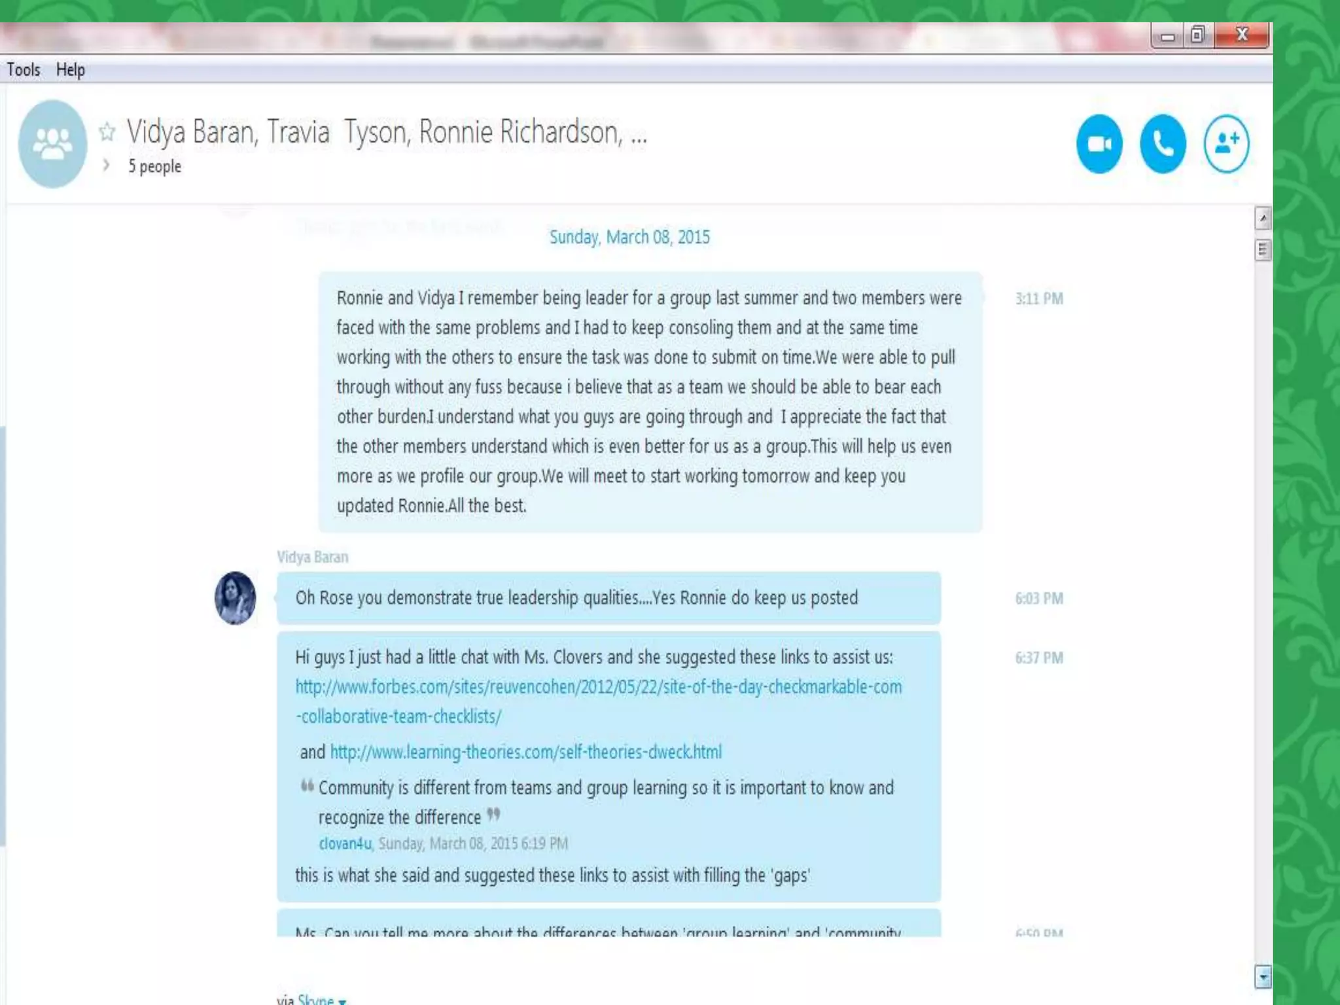Close the Skype window

pyautogui.click(x=1242, y=35)
